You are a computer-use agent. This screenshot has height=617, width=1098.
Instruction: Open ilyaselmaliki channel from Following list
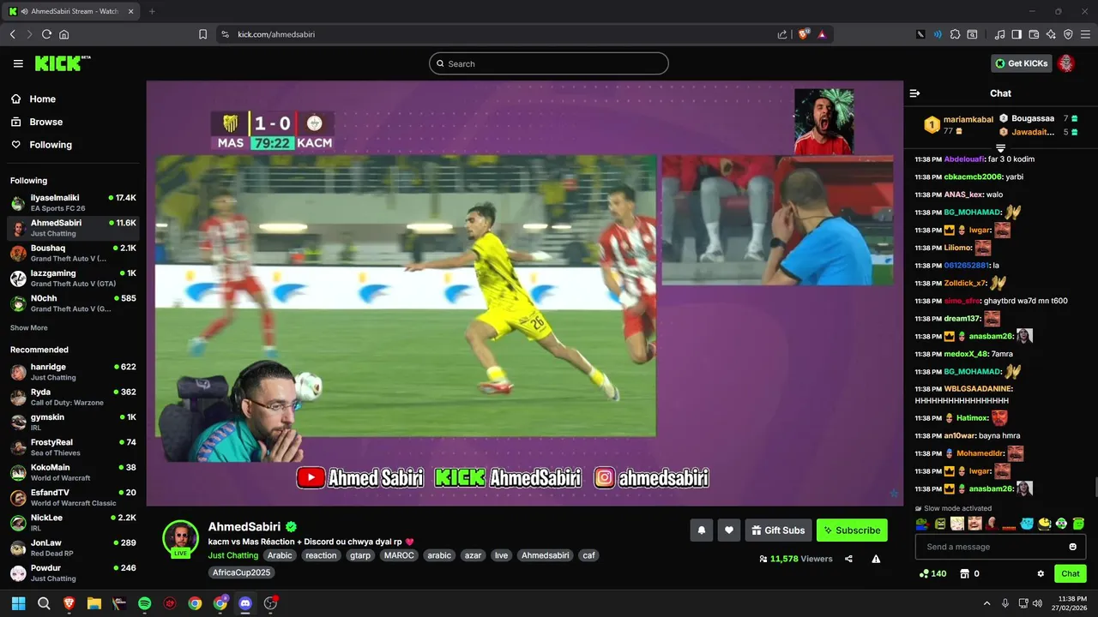pos(73,203)
